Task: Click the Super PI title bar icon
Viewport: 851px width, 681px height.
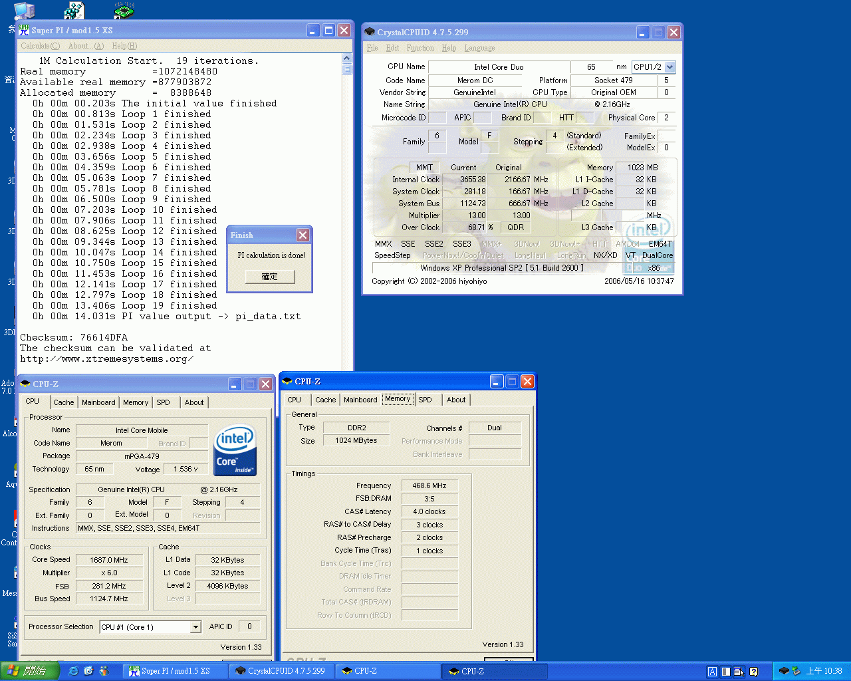Action: (24, 31)
